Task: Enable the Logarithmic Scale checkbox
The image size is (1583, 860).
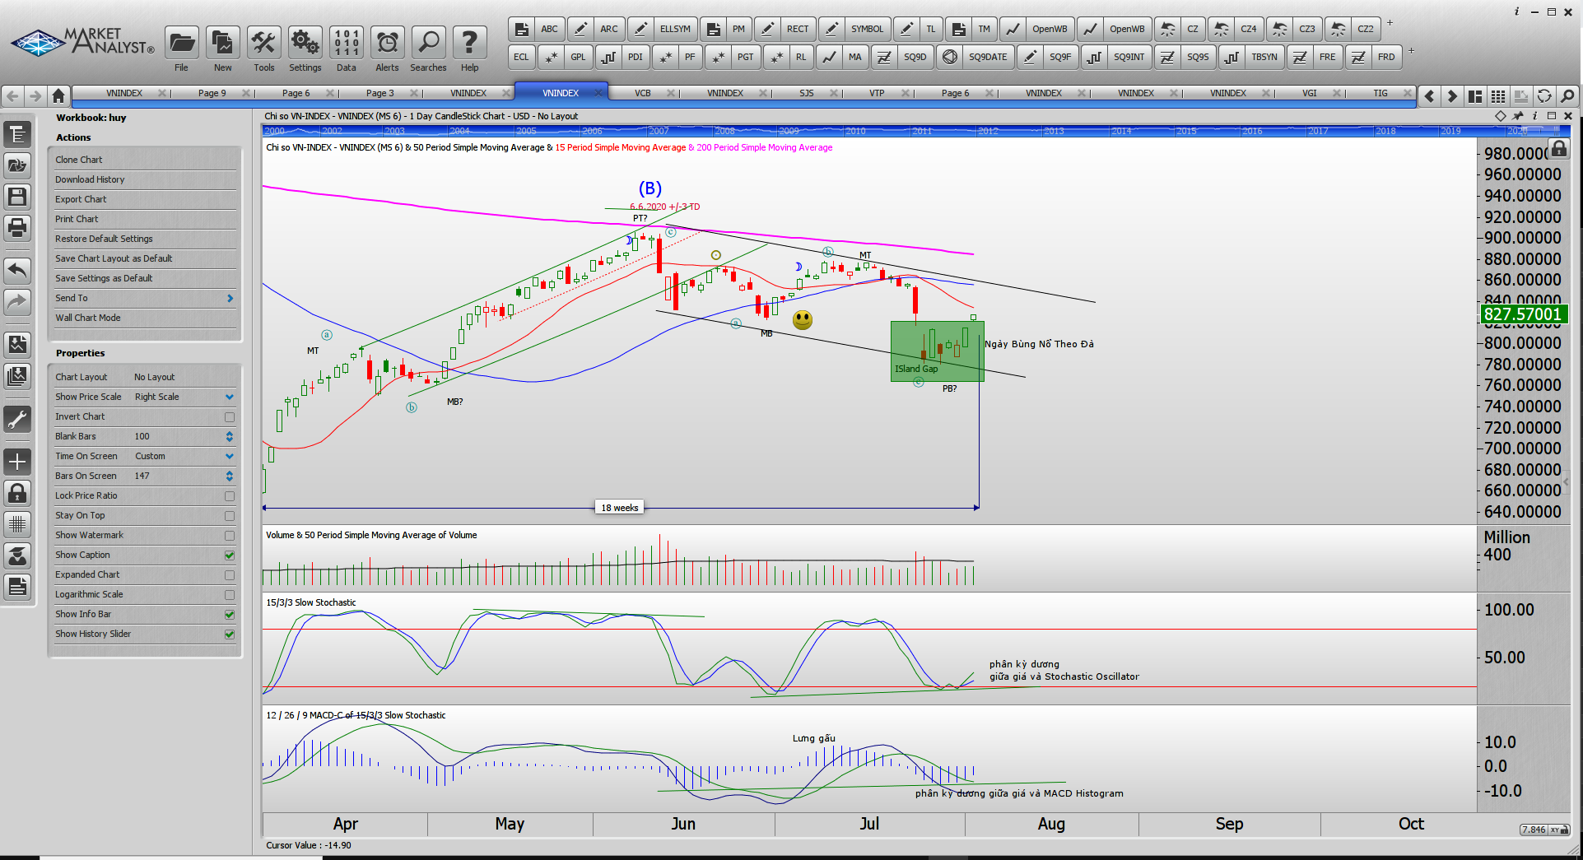Action: tap(230, 595)
